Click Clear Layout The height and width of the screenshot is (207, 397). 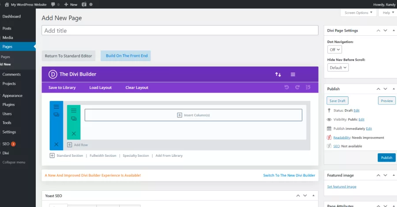pos(137,88)
